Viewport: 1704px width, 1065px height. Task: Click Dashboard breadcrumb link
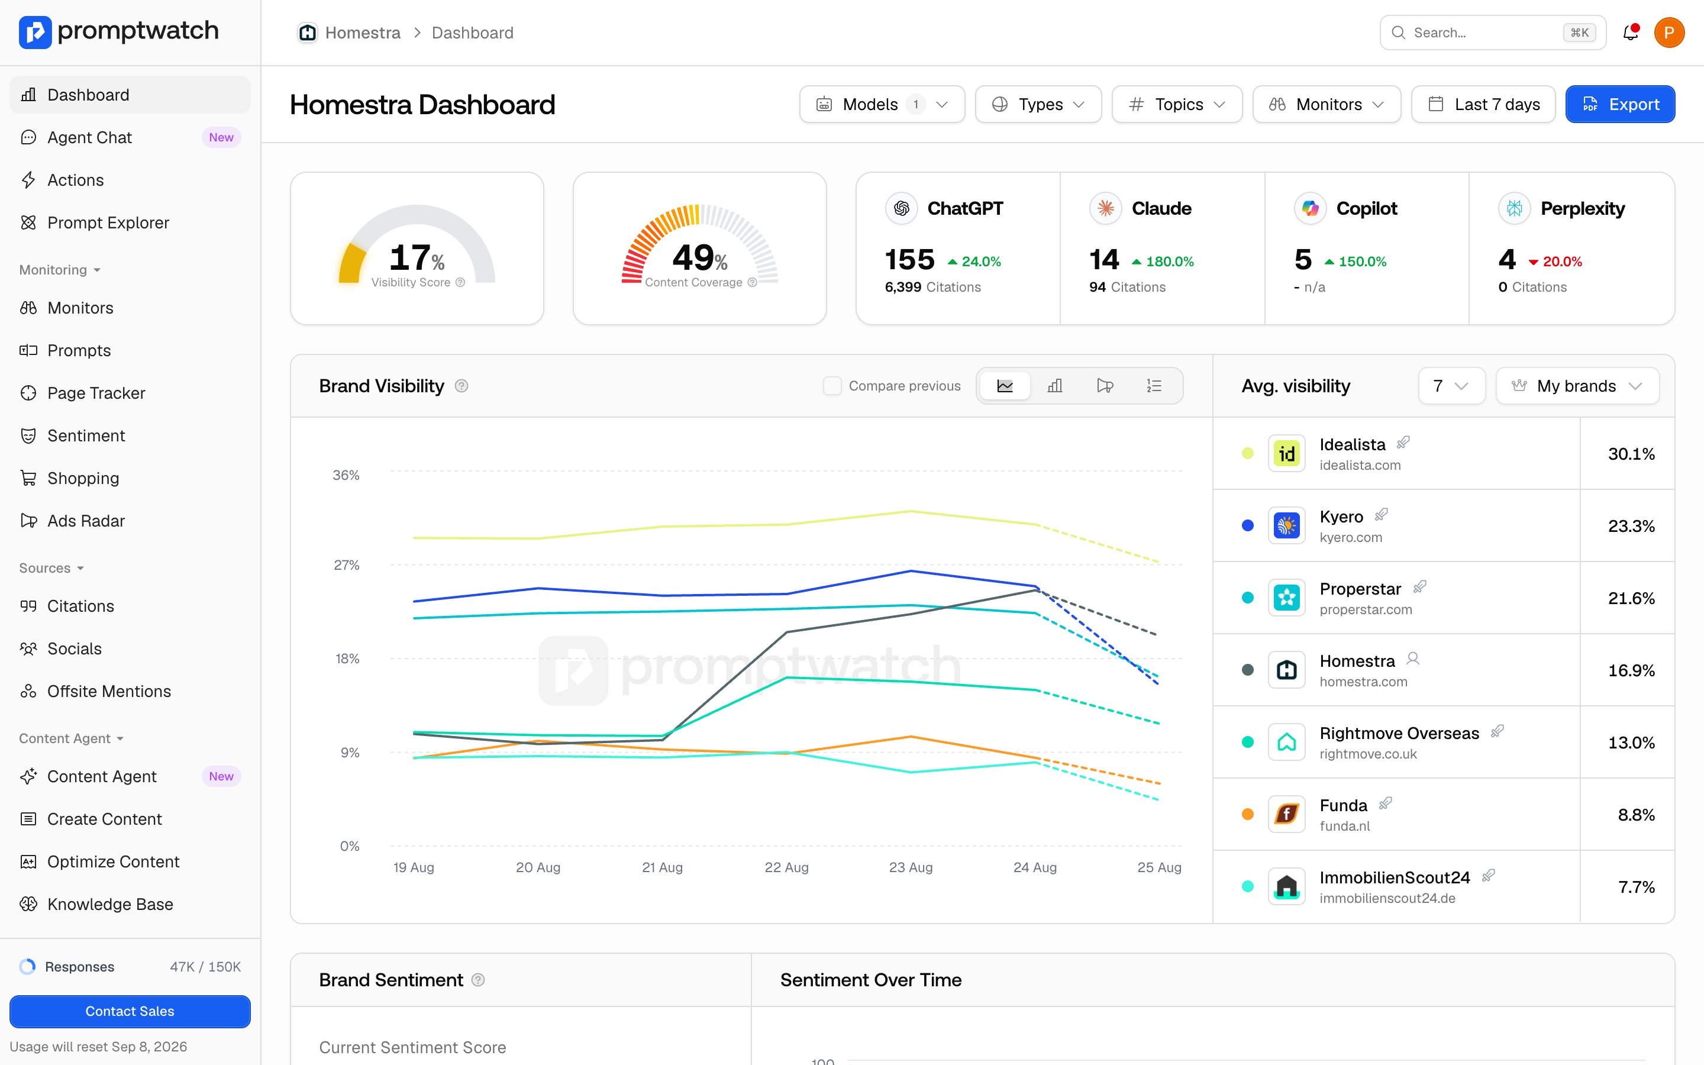tap(473, 33)
